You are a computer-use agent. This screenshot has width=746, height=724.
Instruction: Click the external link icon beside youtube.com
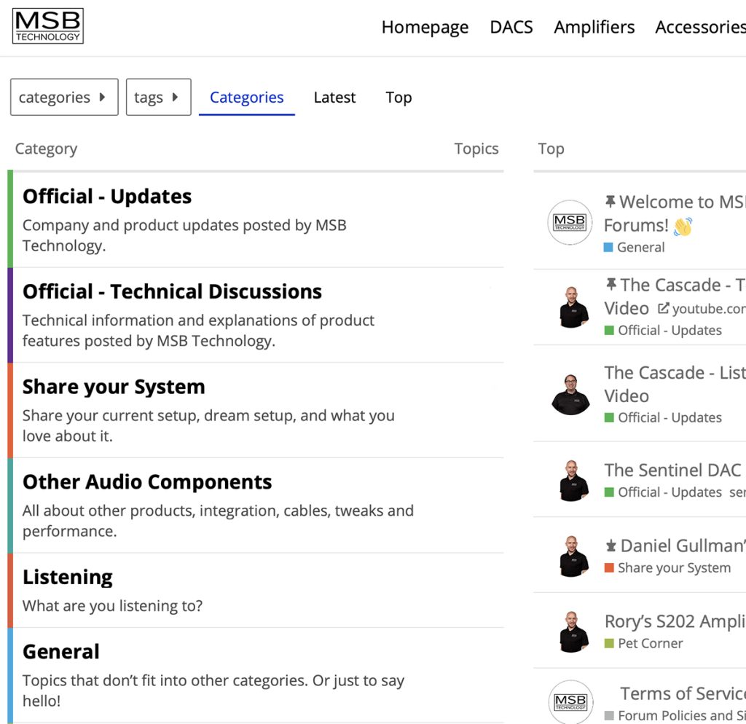663,308
